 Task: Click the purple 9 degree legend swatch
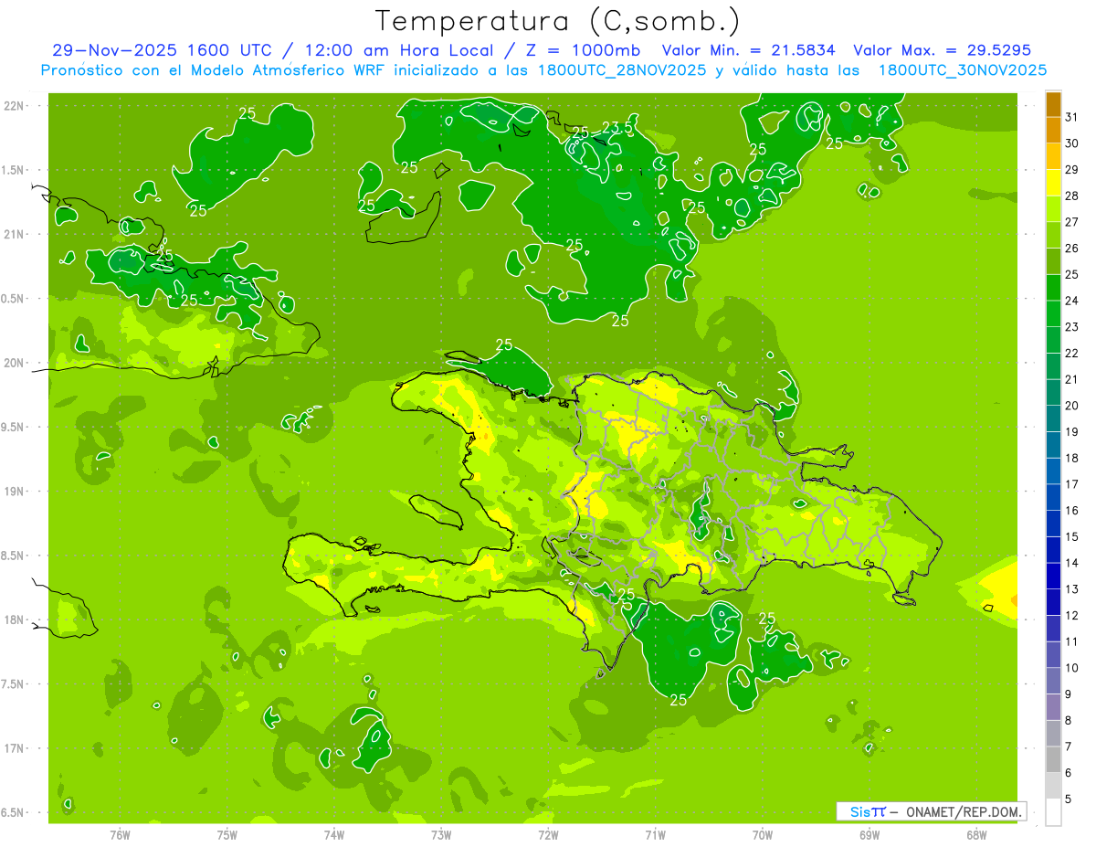(1053, 682)
